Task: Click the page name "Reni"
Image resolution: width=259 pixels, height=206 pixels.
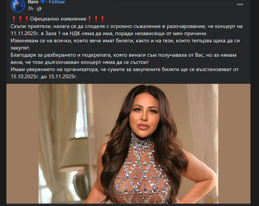Action: (x=33, y=2)
